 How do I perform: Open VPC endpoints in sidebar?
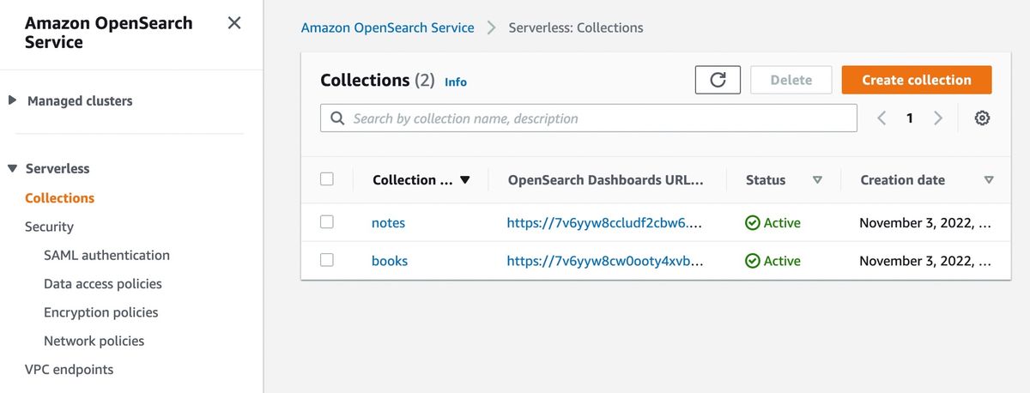click(x=69, y=370)
